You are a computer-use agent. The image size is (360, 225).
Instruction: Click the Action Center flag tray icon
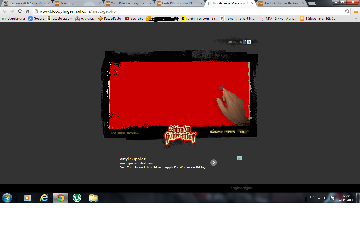pyautogui.click(x=332, y=198)
